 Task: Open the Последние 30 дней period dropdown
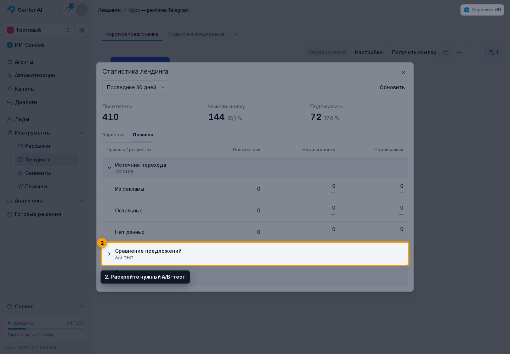136,87
